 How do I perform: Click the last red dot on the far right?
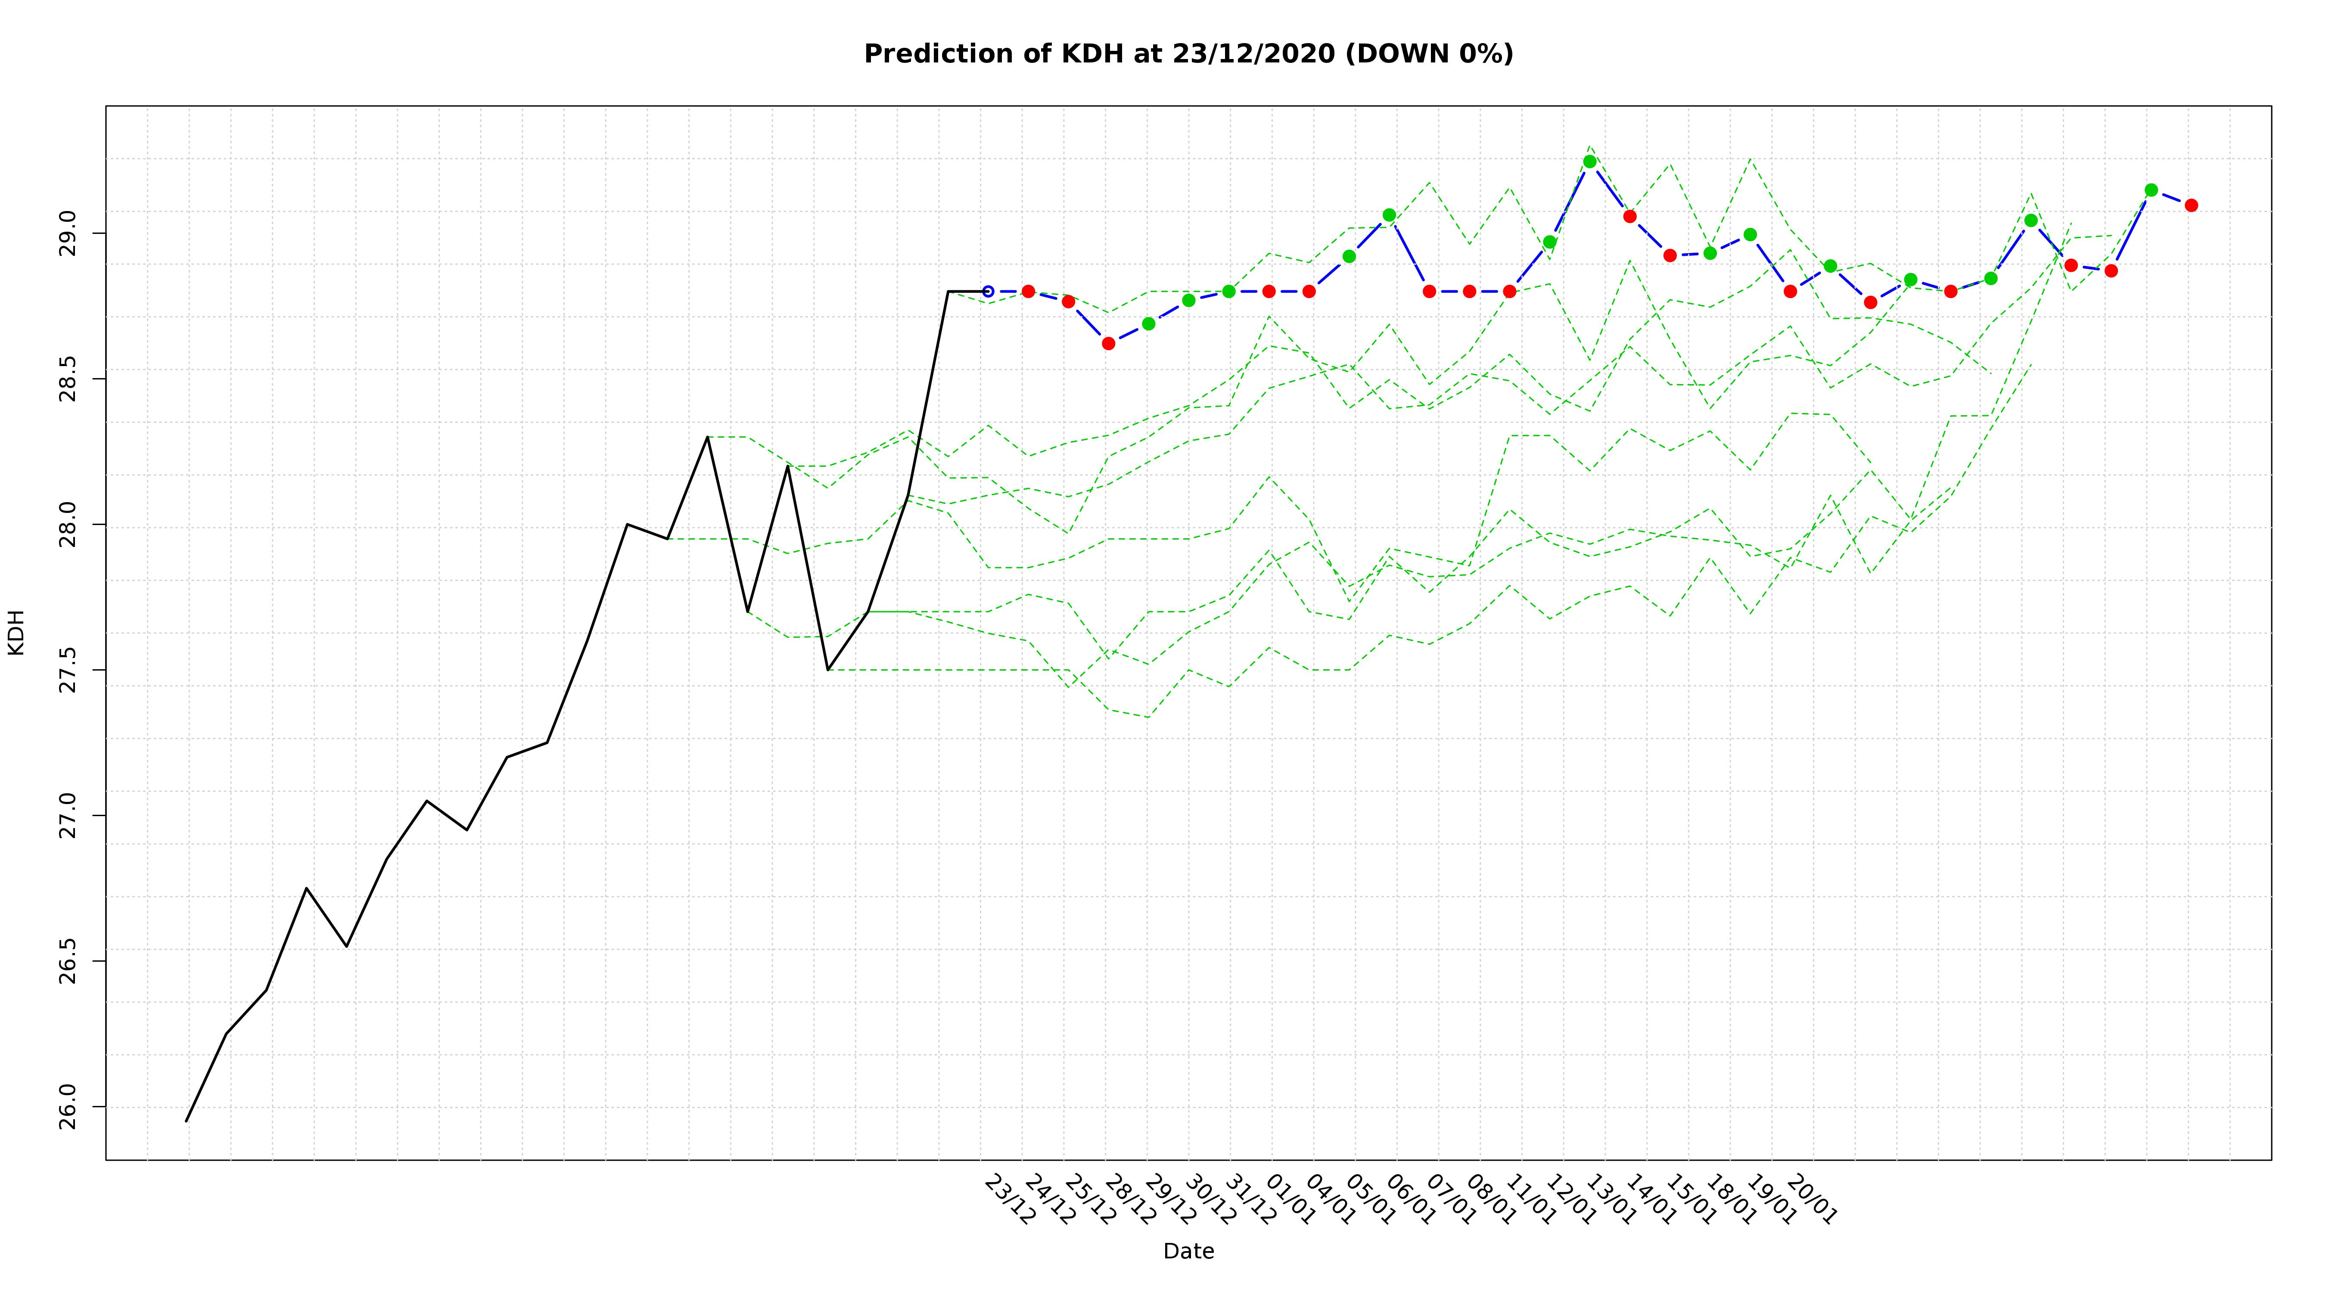click(x=2192, y=205)
